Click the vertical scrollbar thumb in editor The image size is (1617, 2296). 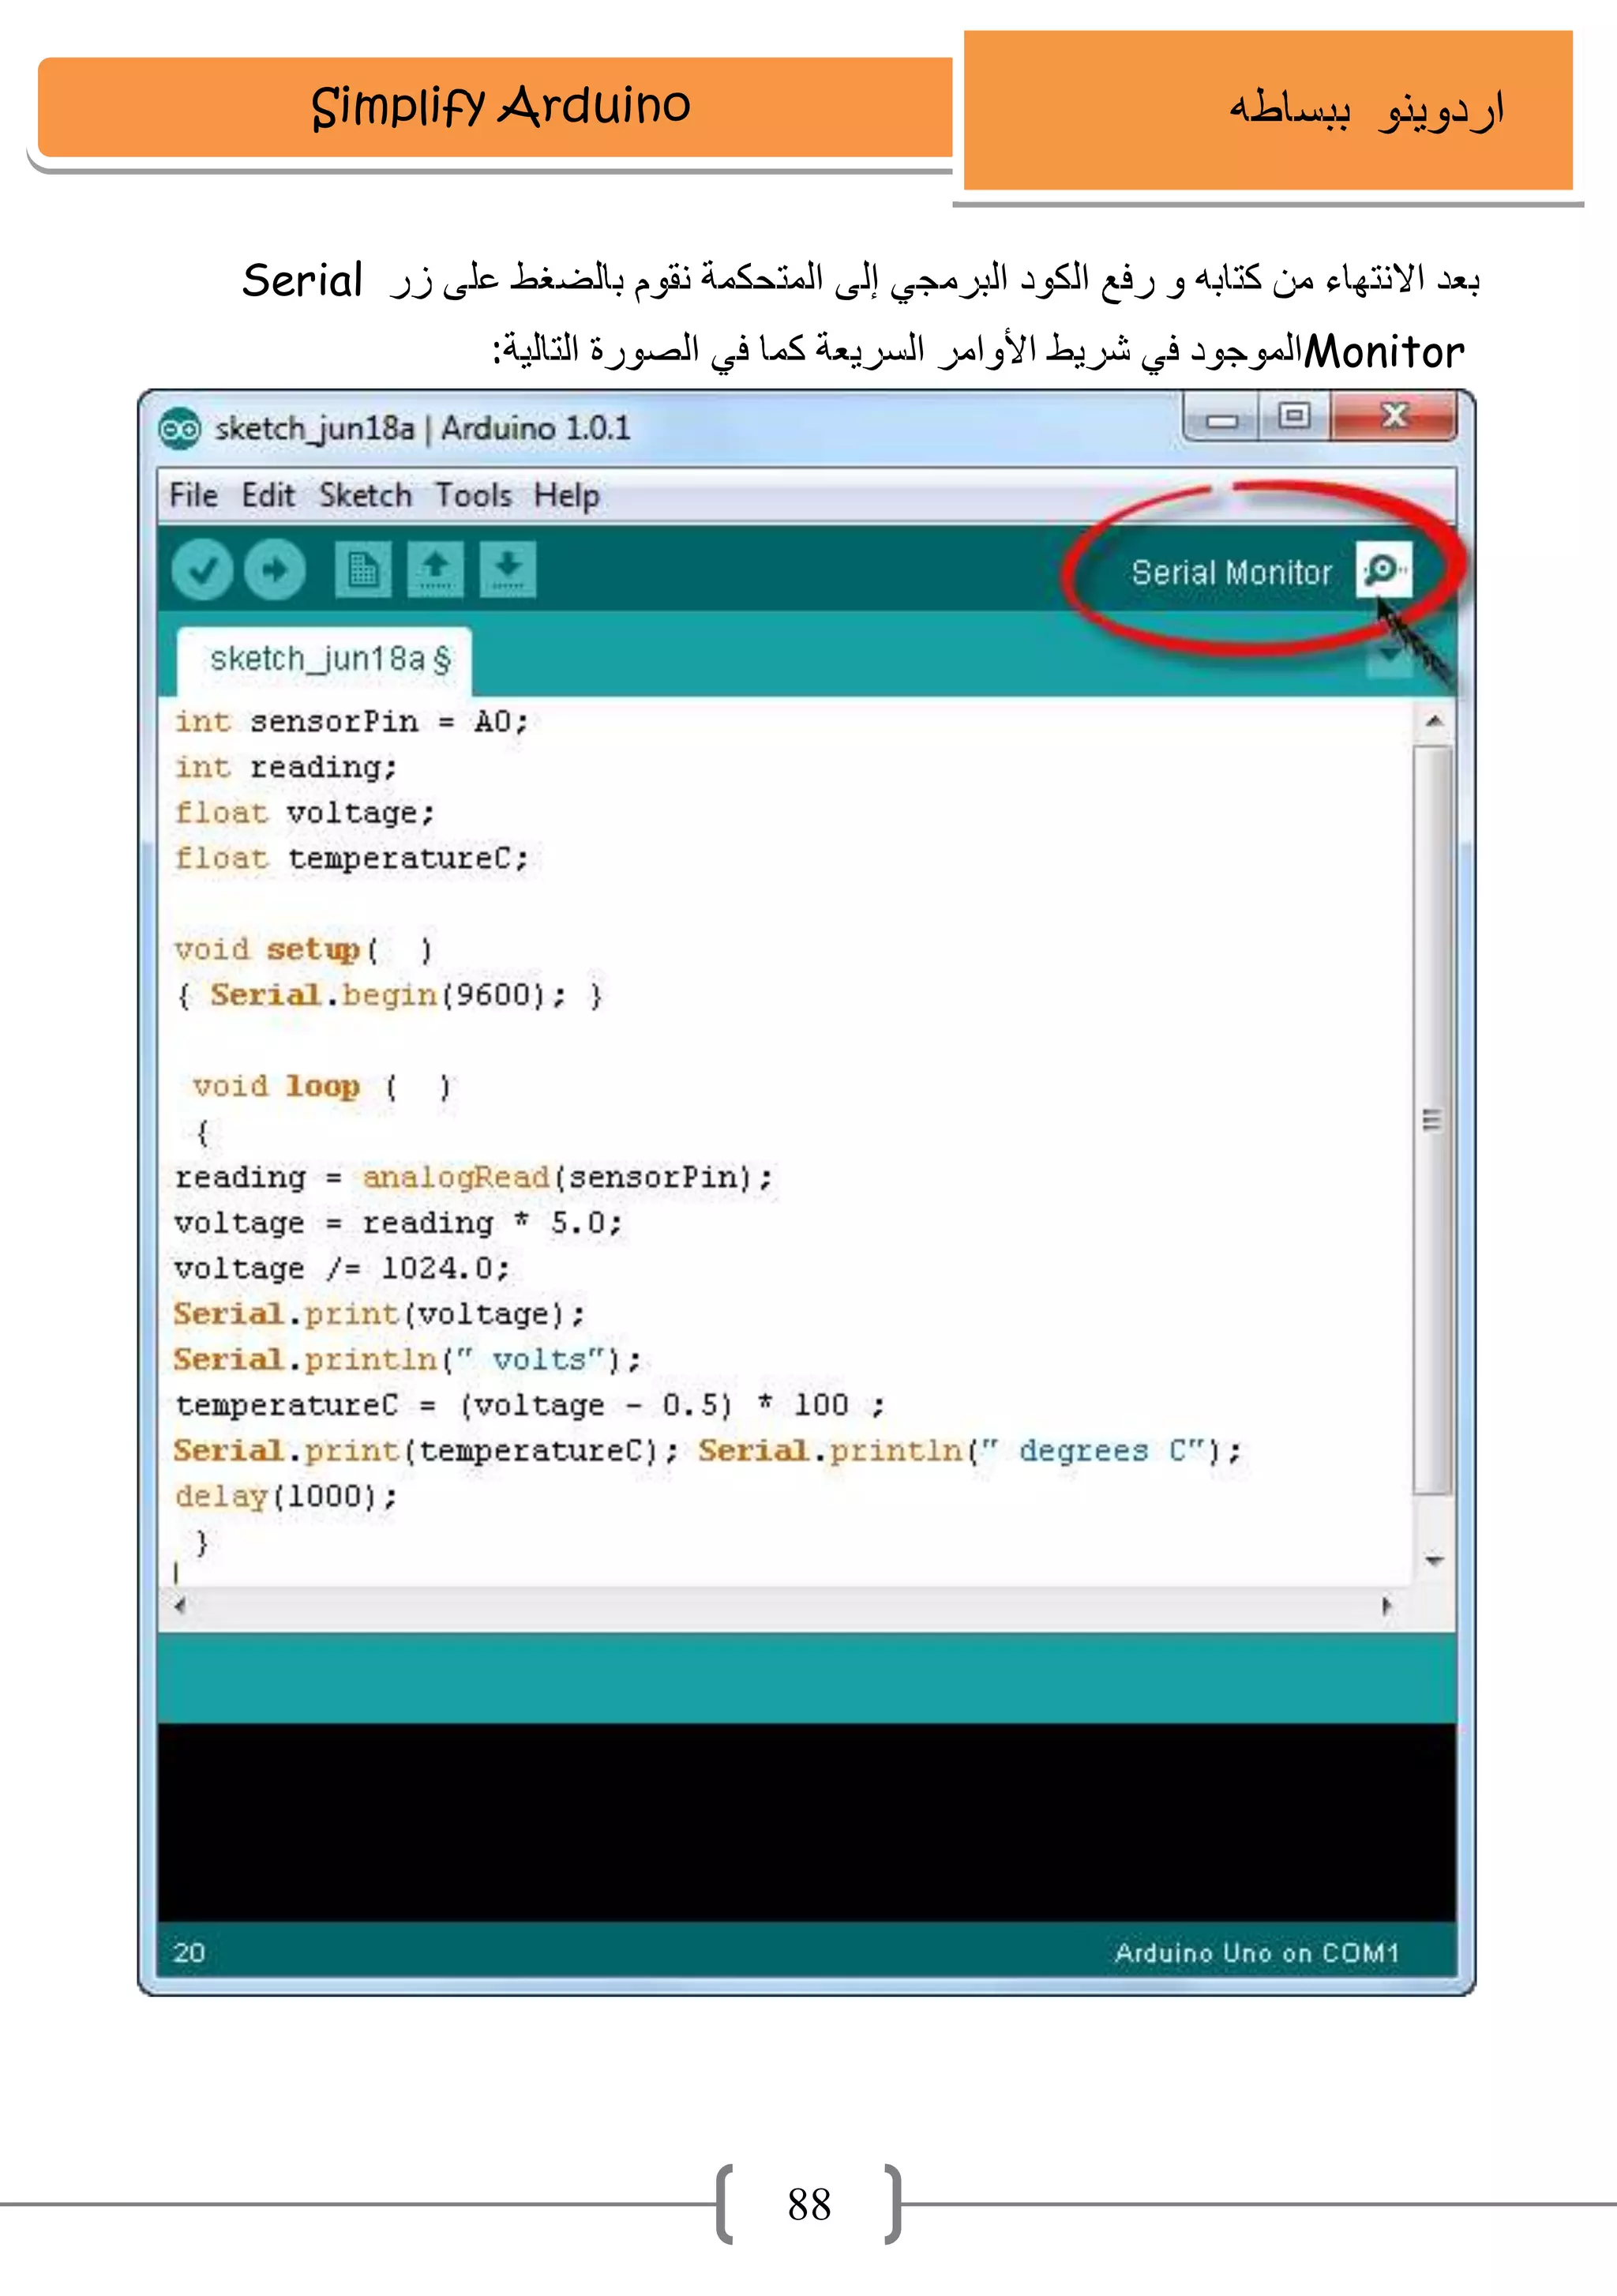[1434, 1120]
